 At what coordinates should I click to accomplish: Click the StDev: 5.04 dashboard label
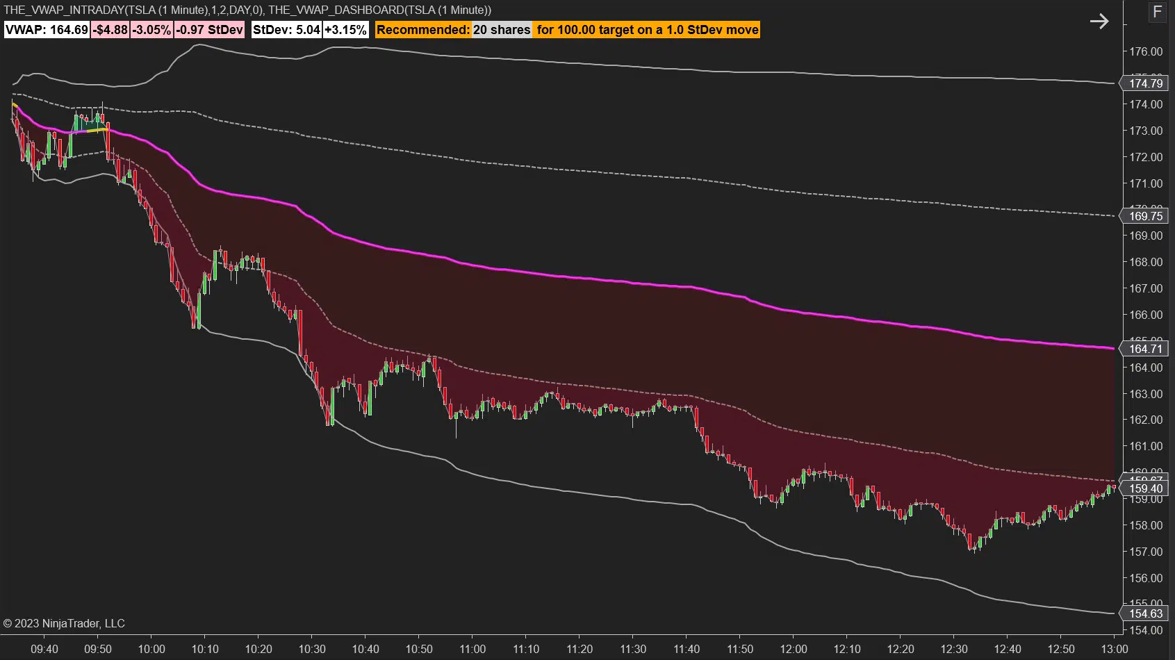286,30
